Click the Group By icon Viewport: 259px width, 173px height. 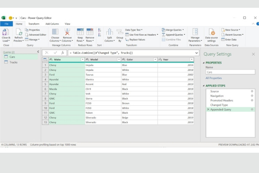point(120,32)
